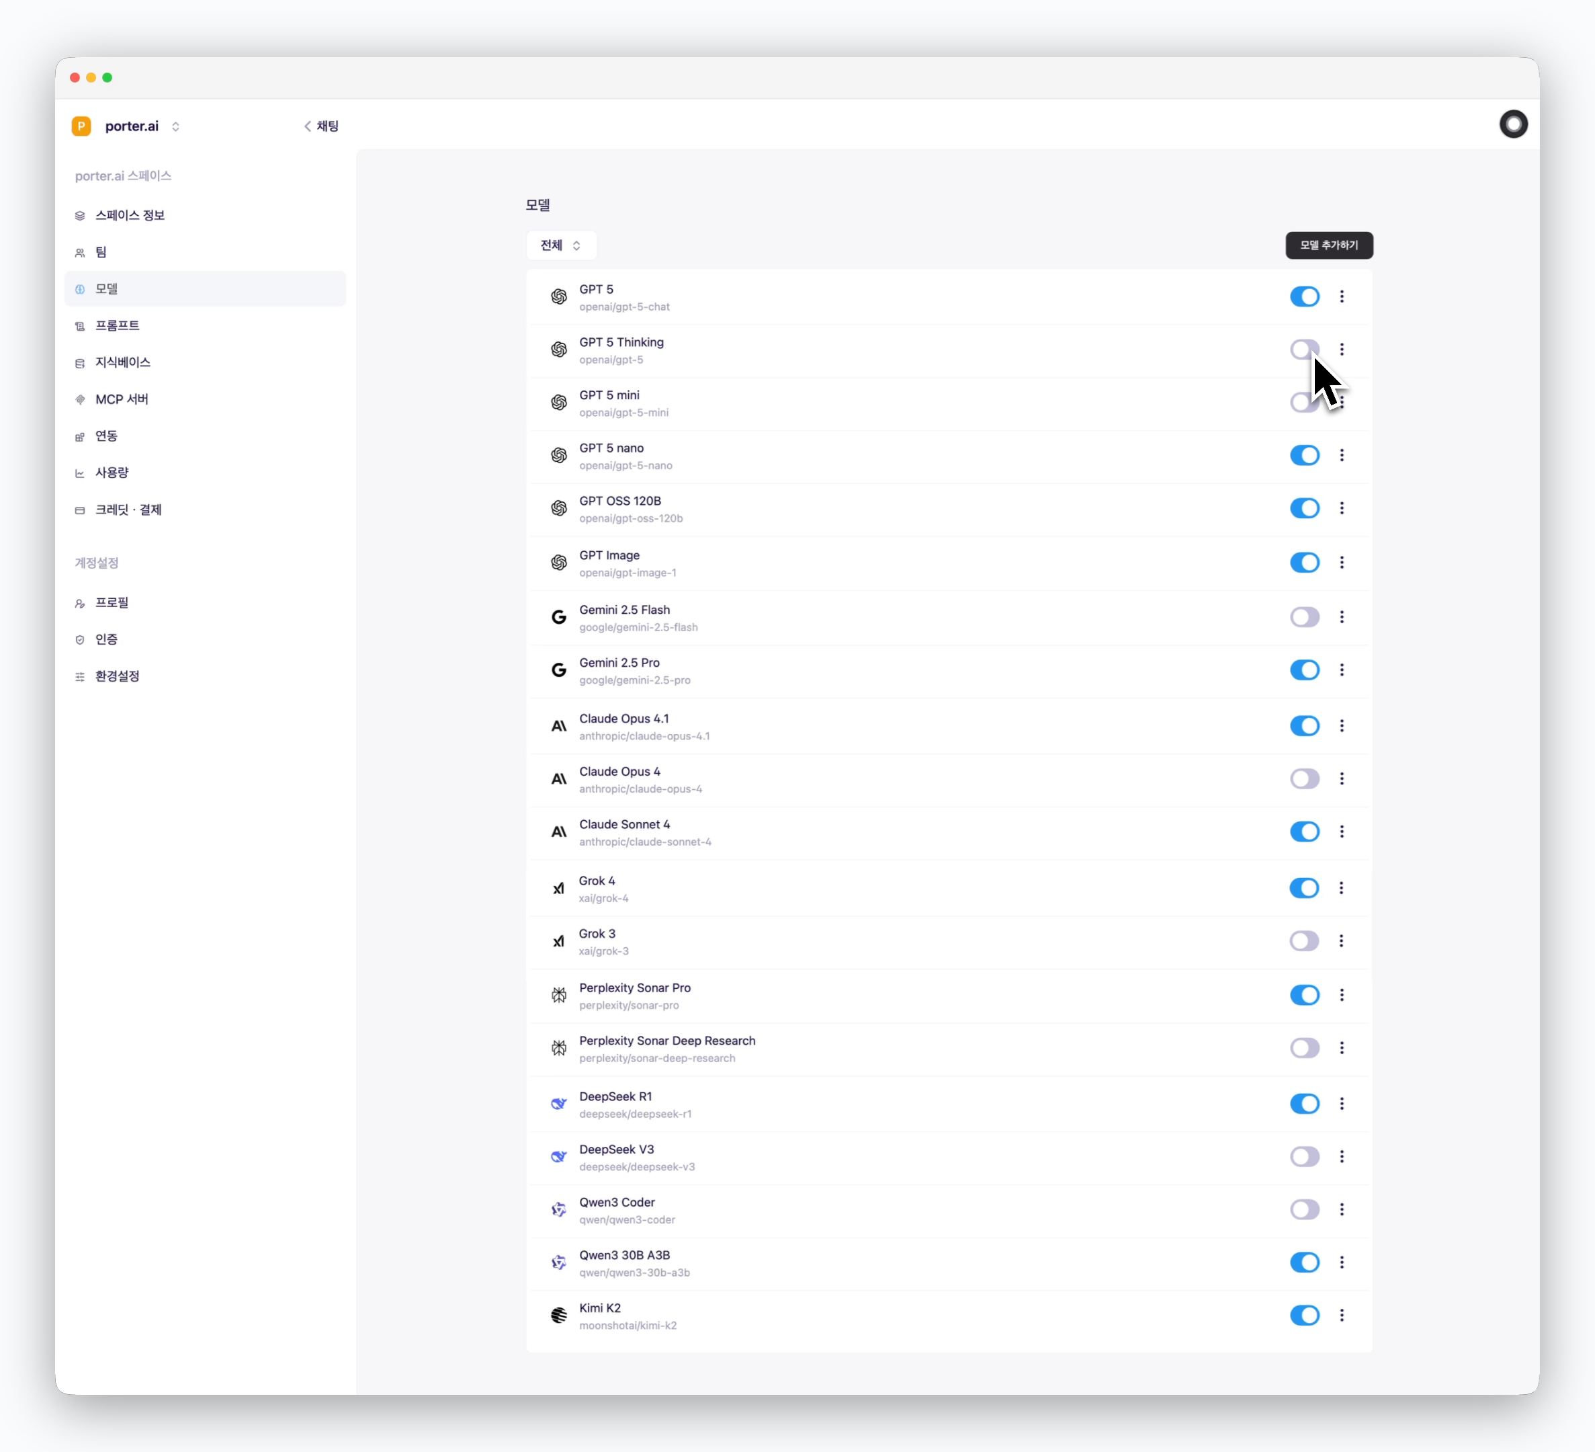Screen dimensions: 1595x1452
Task: Click the Anthropic logo beside Claude Opus 4.1
Action: pyautogui.click(x=560, y=726)
